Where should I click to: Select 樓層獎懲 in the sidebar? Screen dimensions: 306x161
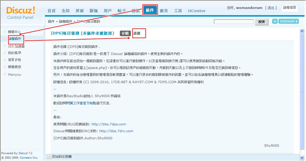[x=14, y=67]
